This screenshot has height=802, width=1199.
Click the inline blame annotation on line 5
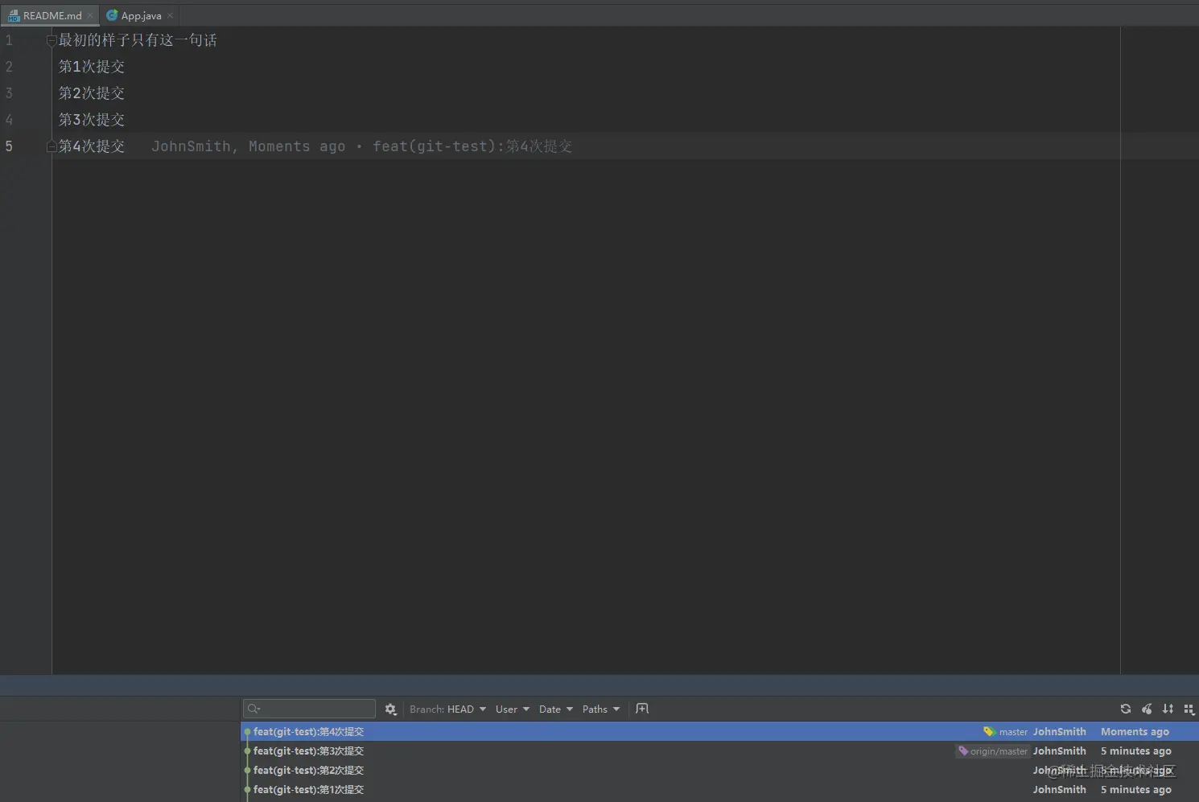361,146
